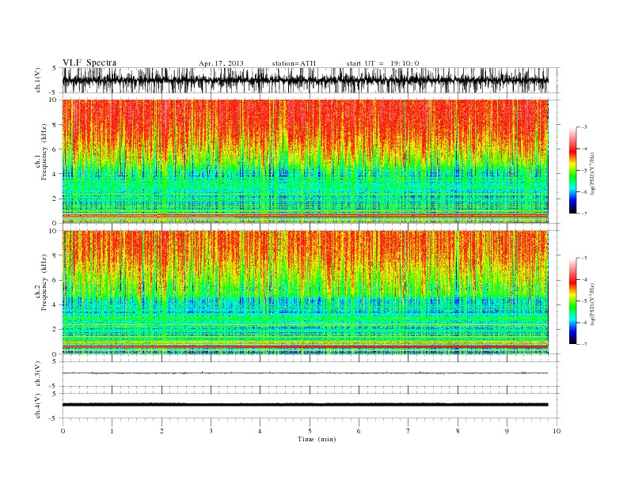The image size is (627, 484).
Task: Click inside the ch.1 spectrogram panel
Action: pos(305,161)
